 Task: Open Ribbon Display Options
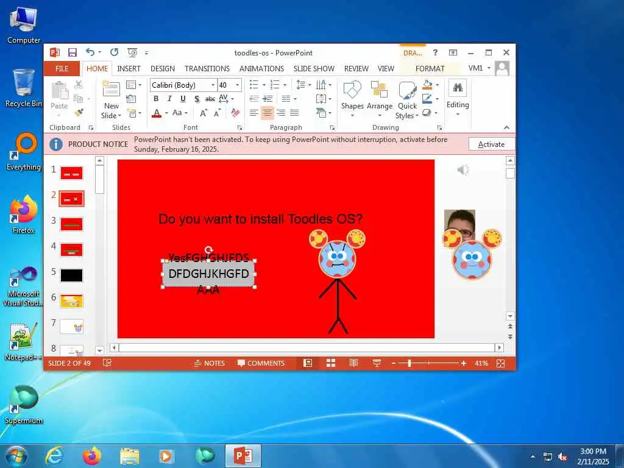tap(453, 52)
